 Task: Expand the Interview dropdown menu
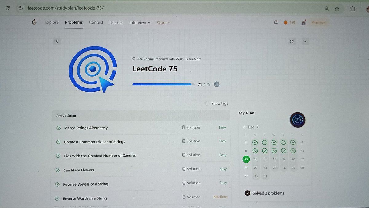click(x=140, y=23)
